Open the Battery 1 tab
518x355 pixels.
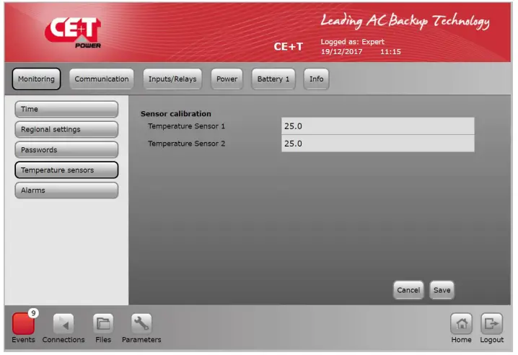(x=273, y=79)
